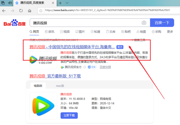The height and width of the screenshot is (125, 180).
Task: Click version text 11.10.4008.0
Action: pyautogui.click(x=77, y=99)
